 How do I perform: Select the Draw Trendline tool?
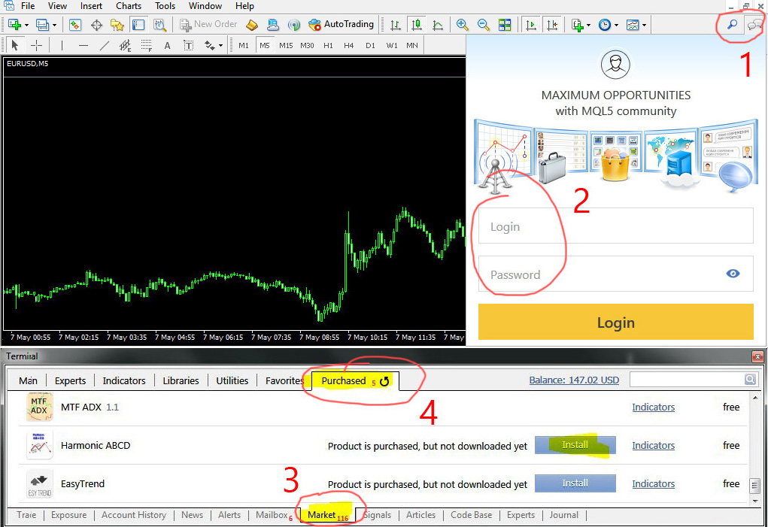[x=105, y=46]
